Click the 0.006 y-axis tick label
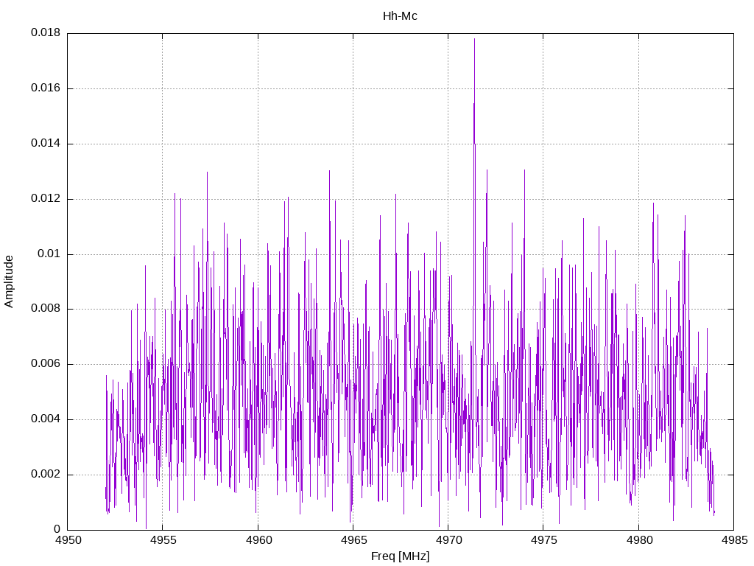Viewport: 754px width, 566px height. tap(46, 364)
